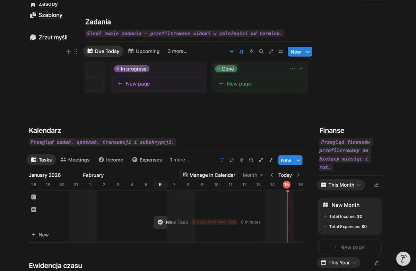Click Manage in Calendar button
The width and height of the screenshot is (416, 271).
pos(209,175)
